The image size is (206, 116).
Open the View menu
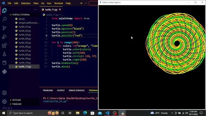point(36,3)
